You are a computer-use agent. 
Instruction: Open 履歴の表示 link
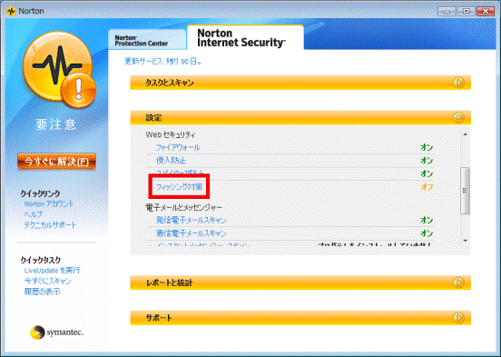(x=42, y=292)
